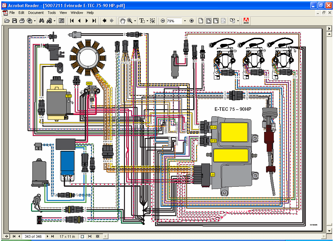The image size is (334, 241).
Task: Click the Go to Previous View black arrow
Action: (x=104, y=21)
